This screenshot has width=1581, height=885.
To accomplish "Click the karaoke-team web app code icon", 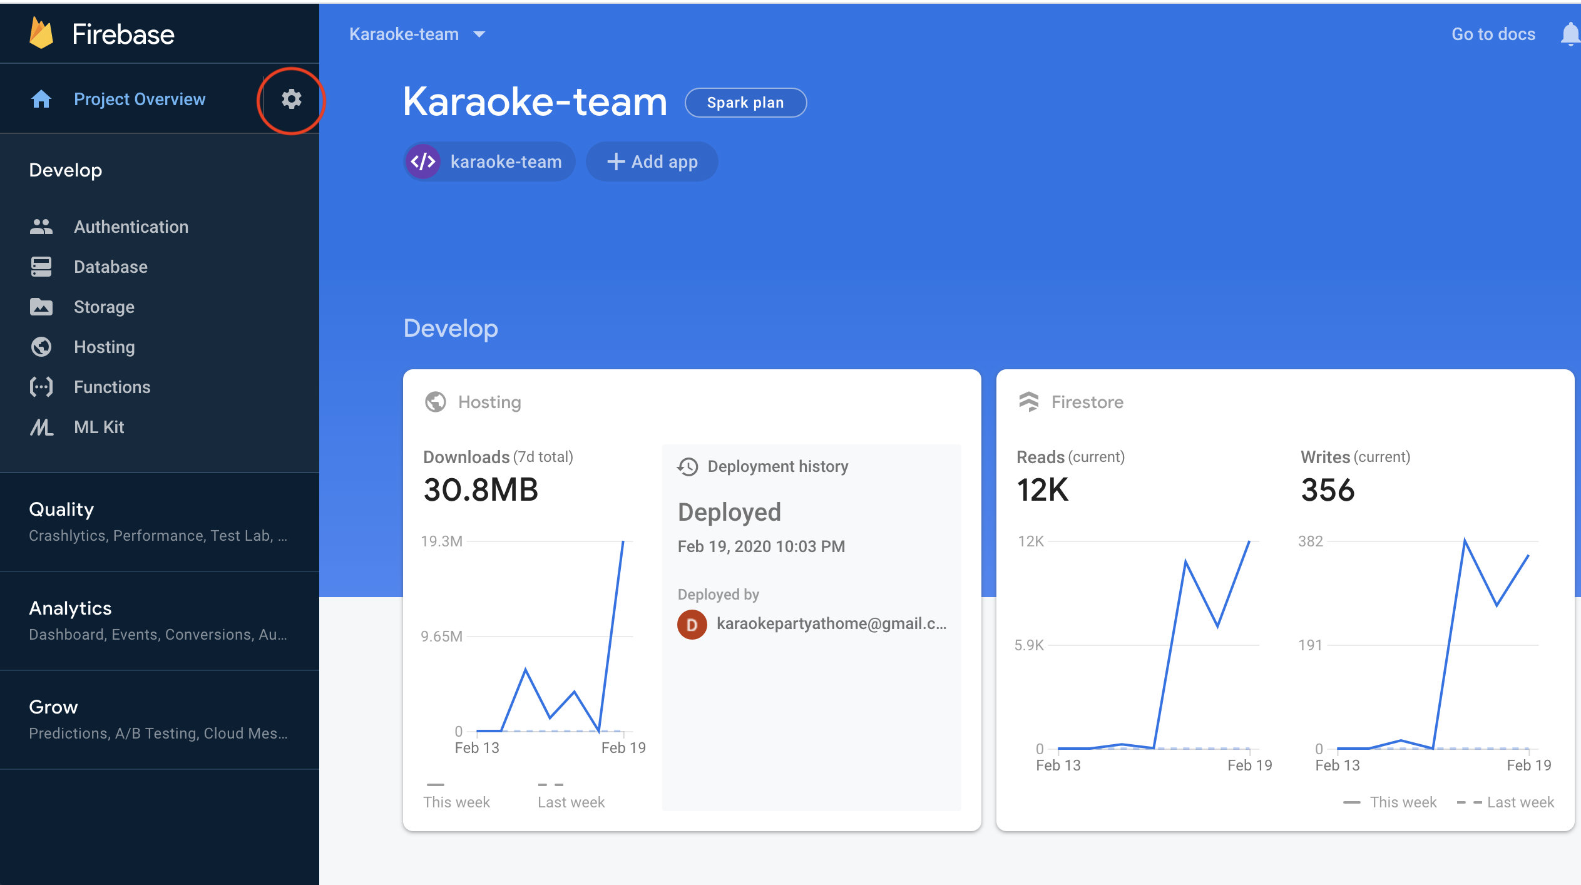I will click(423, 161).
